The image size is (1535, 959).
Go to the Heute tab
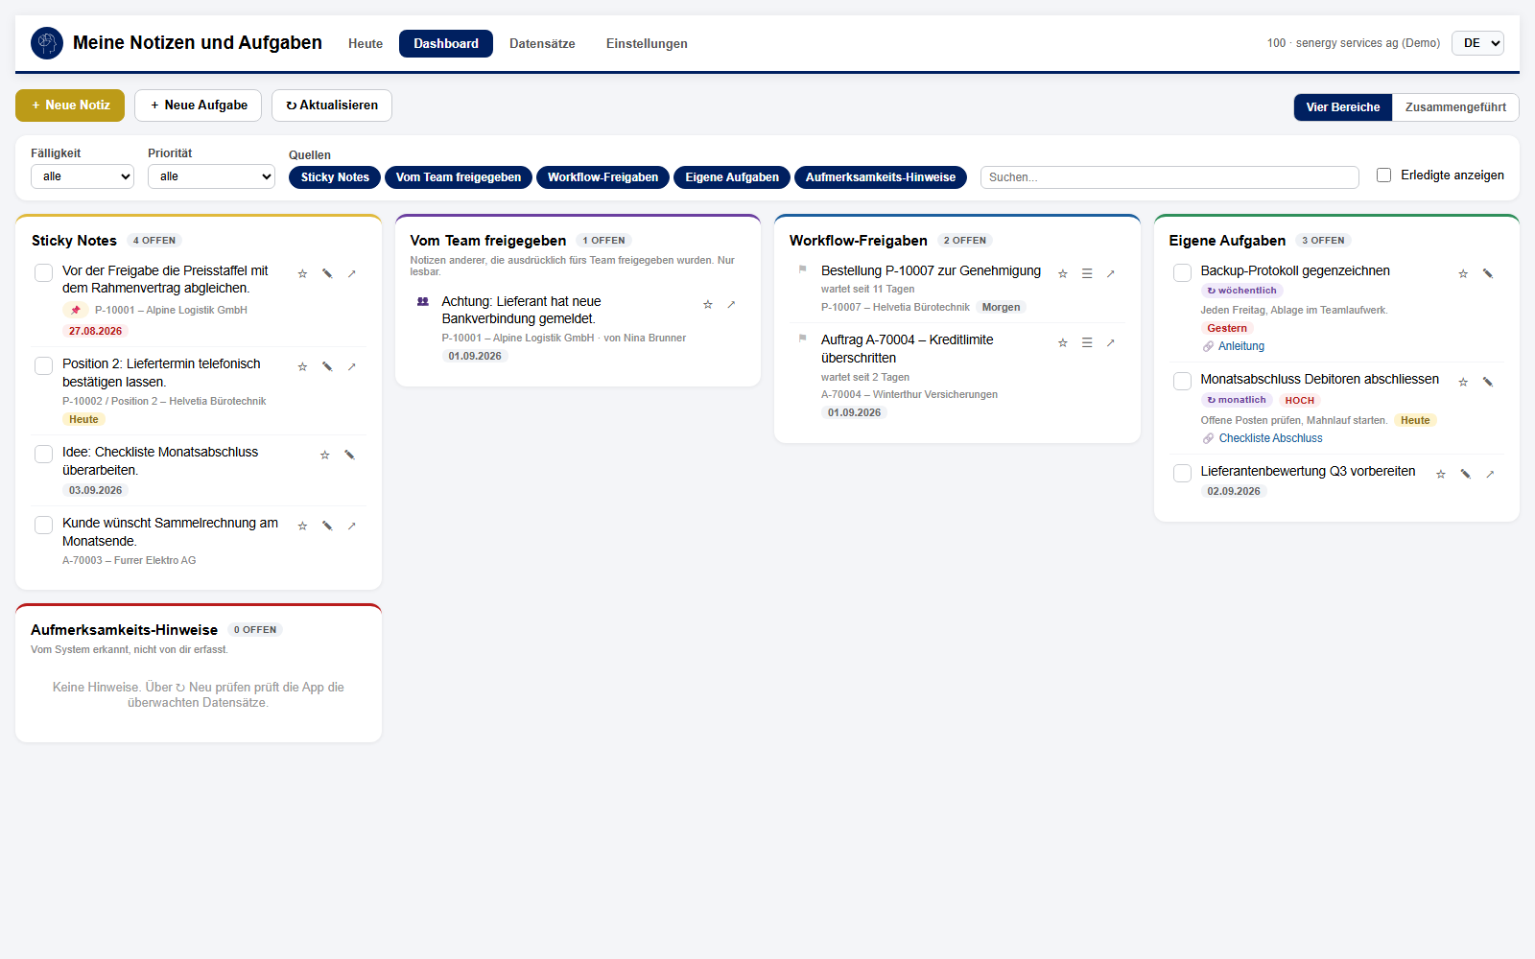[366, 44]
